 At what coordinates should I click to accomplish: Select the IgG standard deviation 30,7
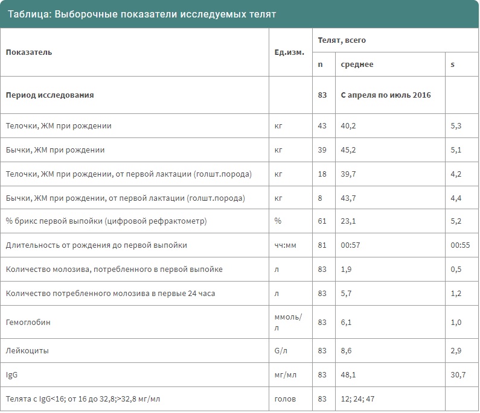[458, 374]
